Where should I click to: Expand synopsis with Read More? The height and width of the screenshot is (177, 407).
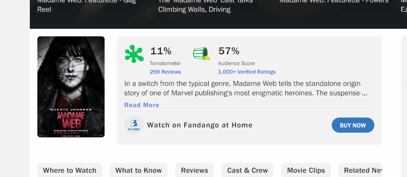pyautogui.click(x=142, y=105)
